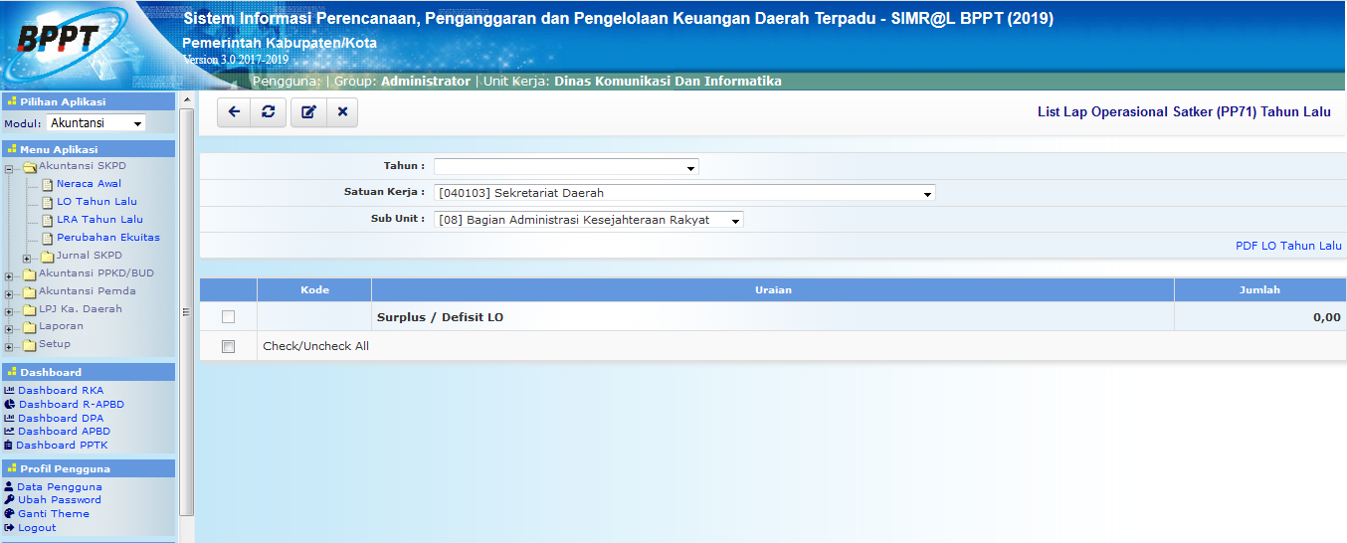
Task: Click the back arrow toolbar icon
Action: point(234,112)
